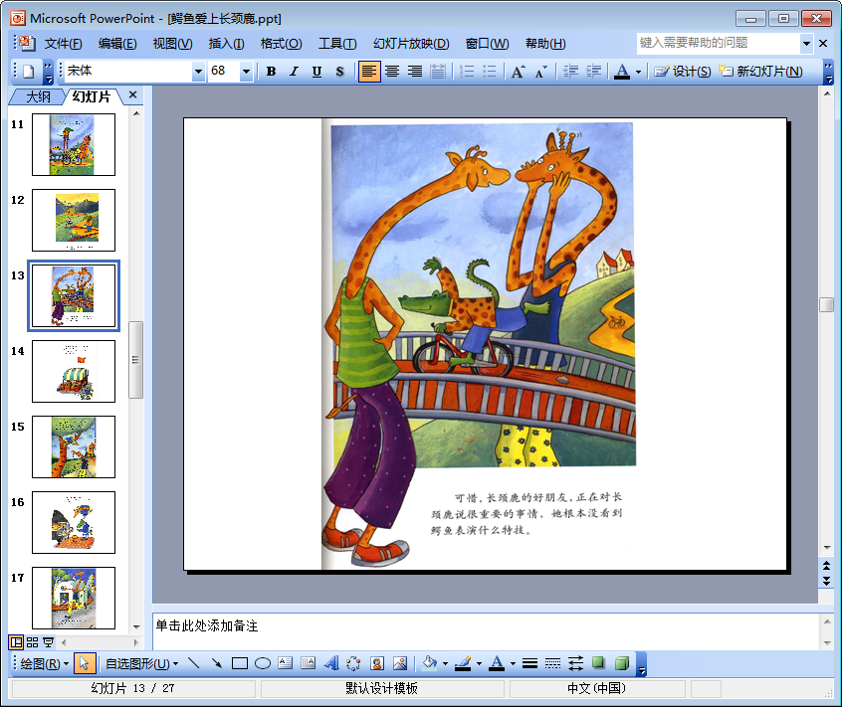This screenshot has height=707, width=842.
Task: Apply font color from toolbar
Action: point(622,72)
